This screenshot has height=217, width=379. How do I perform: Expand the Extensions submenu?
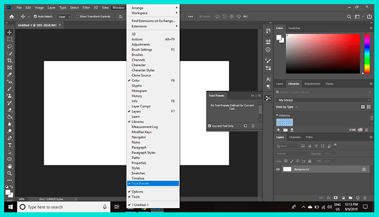tap(153, 26)
